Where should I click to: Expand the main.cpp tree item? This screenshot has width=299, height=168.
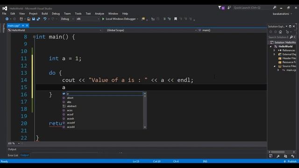(278, 70)
